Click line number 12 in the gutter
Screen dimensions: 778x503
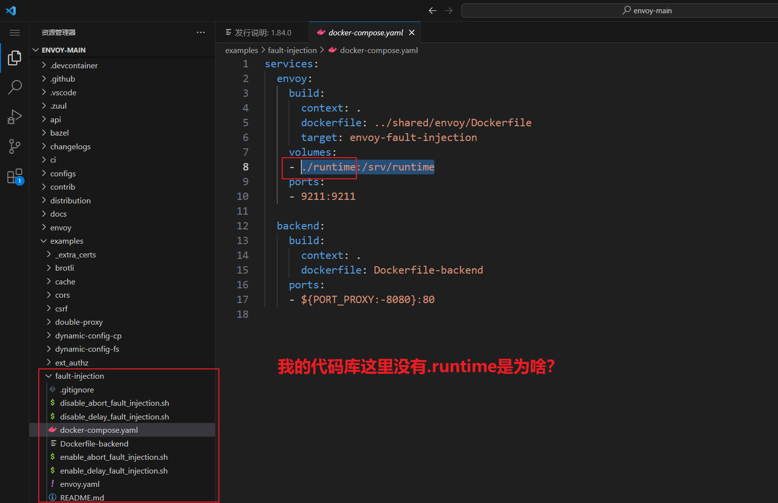(242, 226)
